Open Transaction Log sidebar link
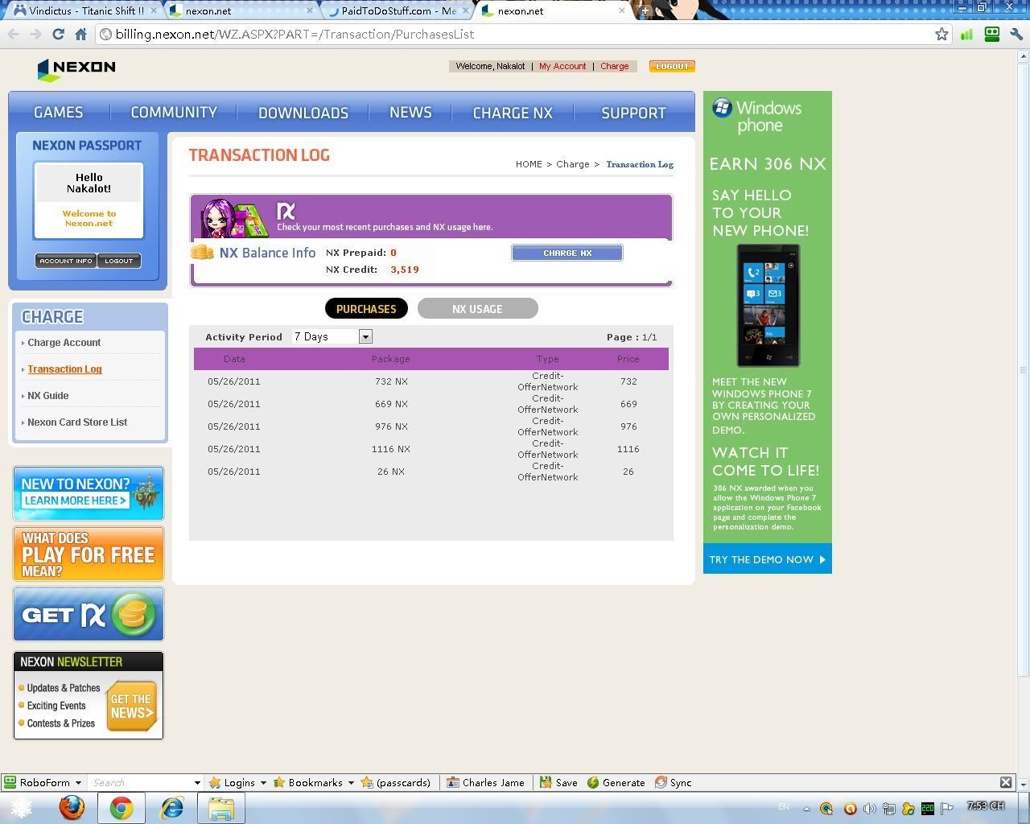This screenshot has width=1030, height=824. [64, 369]
